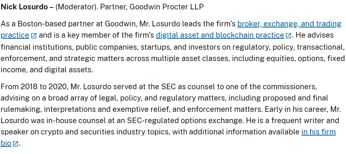Click underlined 'practice' beginning the second paragraph line
The height and width of the screenshot is (154, 346).
[x=15, y=35]
